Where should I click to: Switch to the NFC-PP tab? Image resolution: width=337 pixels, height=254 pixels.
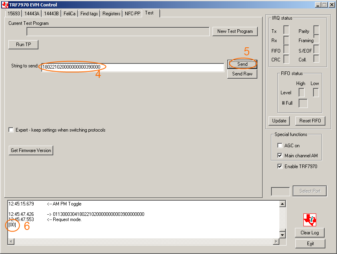[x=132, y=14]
